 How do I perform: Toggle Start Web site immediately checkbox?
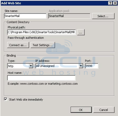tap(6, 99)
